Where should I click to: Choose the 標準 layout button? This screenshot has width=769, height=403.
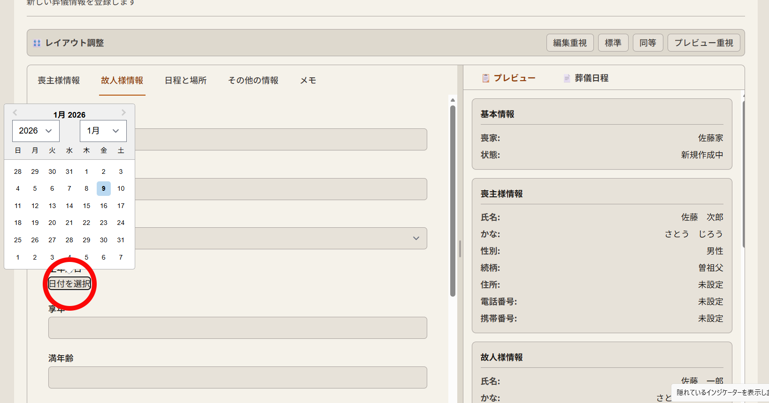[613, 43]
